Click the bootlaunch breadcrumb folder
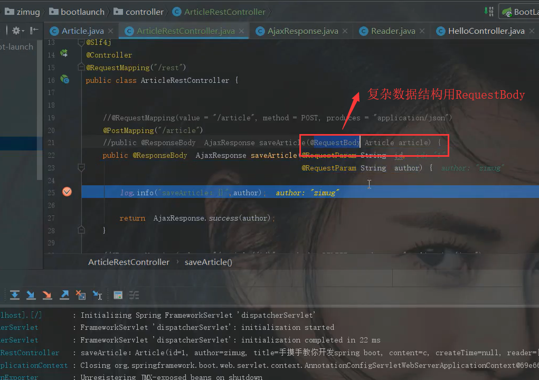 [77, 12]
